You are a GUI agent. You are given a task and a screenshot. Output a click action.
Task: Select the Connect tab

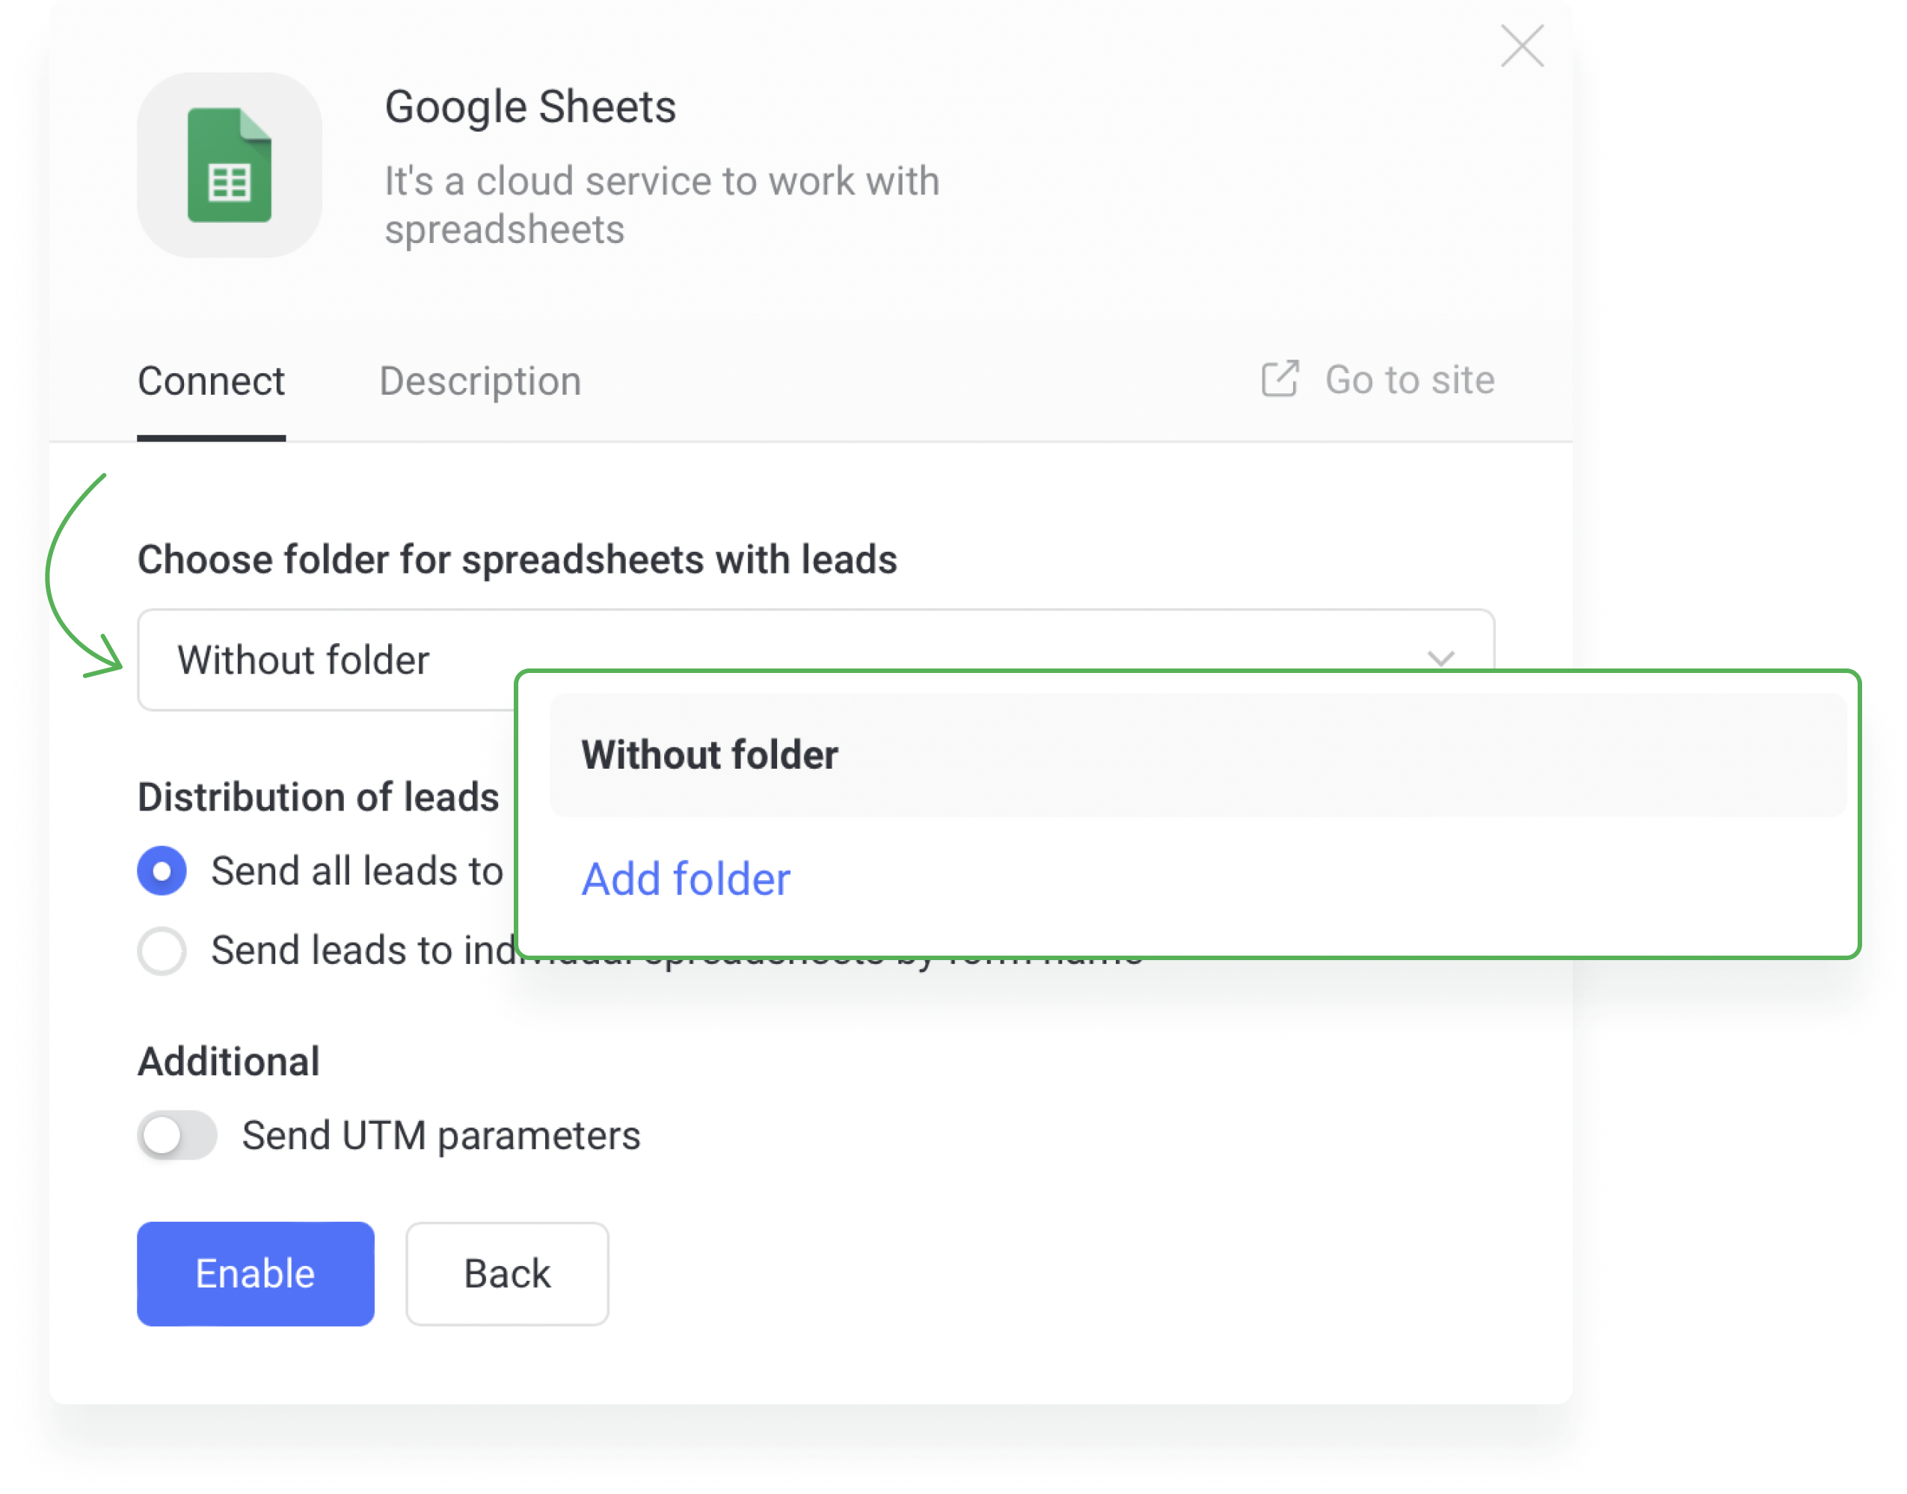[211, 380]
